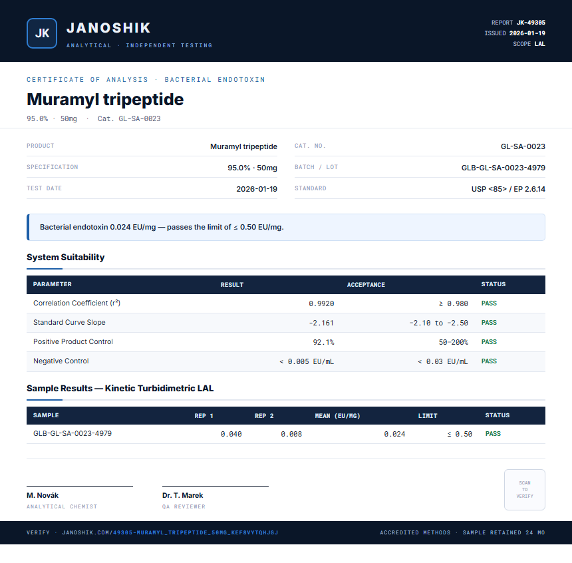Click PASS status in sample results row
Screen dimensions: 572x563
(x=494, y=434)
